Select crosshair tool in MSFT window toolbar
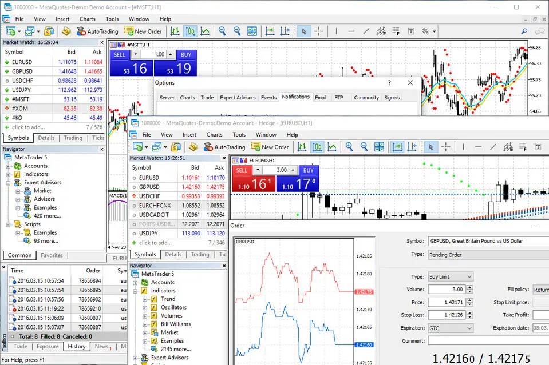The height and width of the screenshot is (365, 549). (x=319, y=31)
